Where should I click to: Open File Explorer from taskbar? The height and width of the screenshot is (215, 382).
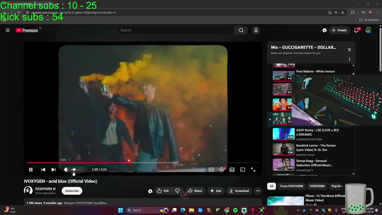[192, 210]
